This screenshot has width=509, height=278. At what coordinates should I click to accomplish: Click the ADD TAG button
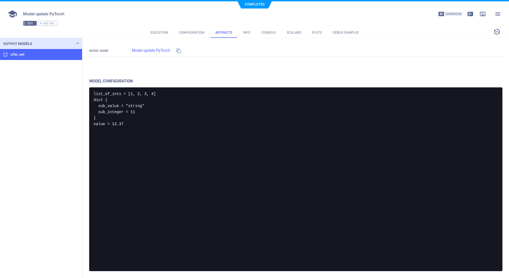47,23
